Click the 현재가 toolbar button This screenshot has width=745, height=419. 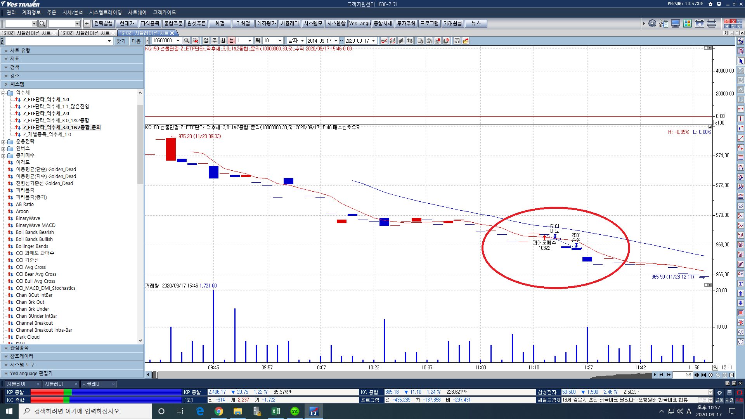[126, 24]
